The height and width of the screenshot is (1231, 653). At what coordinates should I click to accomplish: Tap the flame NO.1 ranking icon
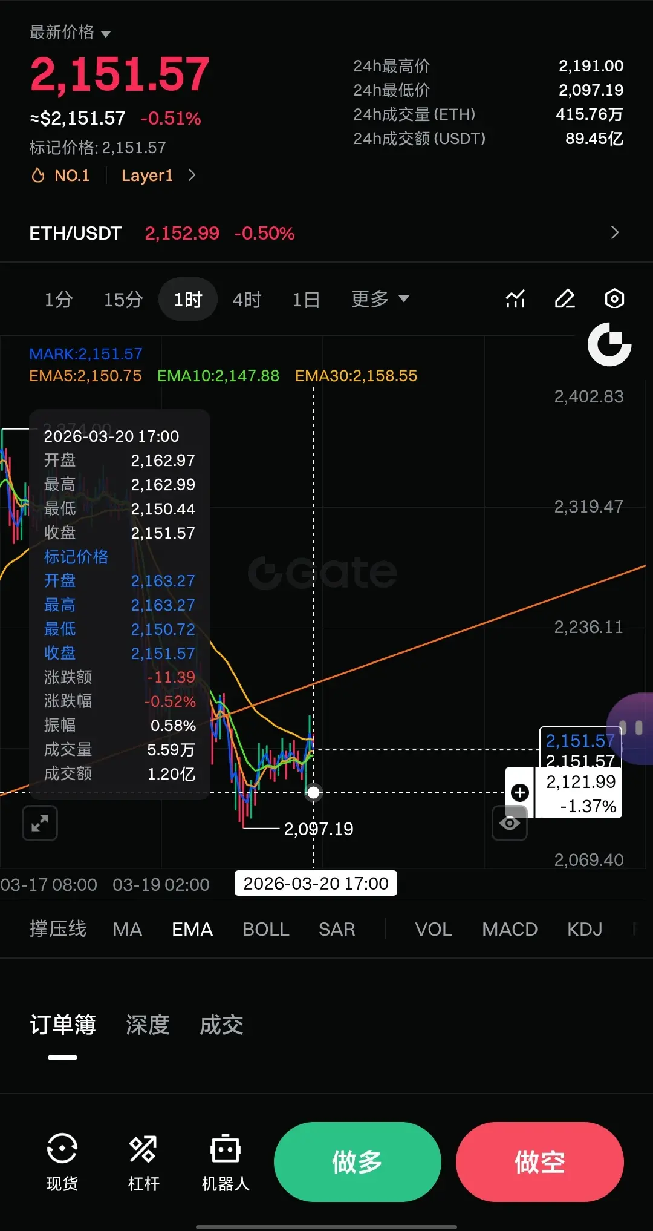38,176
